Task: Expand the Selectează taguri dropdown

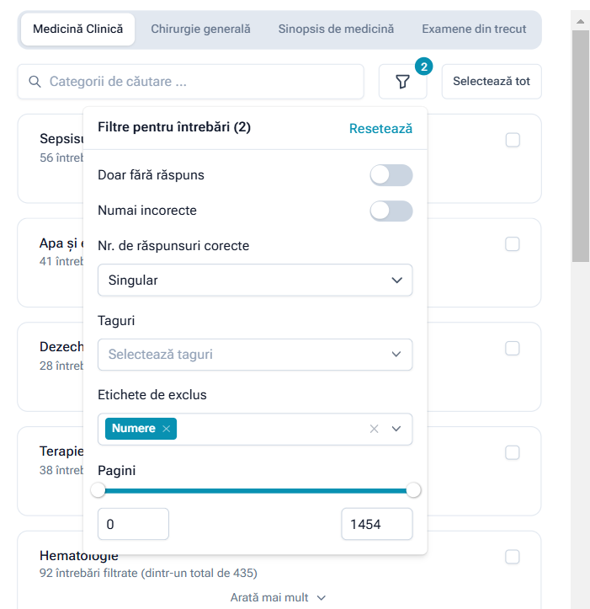Action: click(x=255, y=355)
